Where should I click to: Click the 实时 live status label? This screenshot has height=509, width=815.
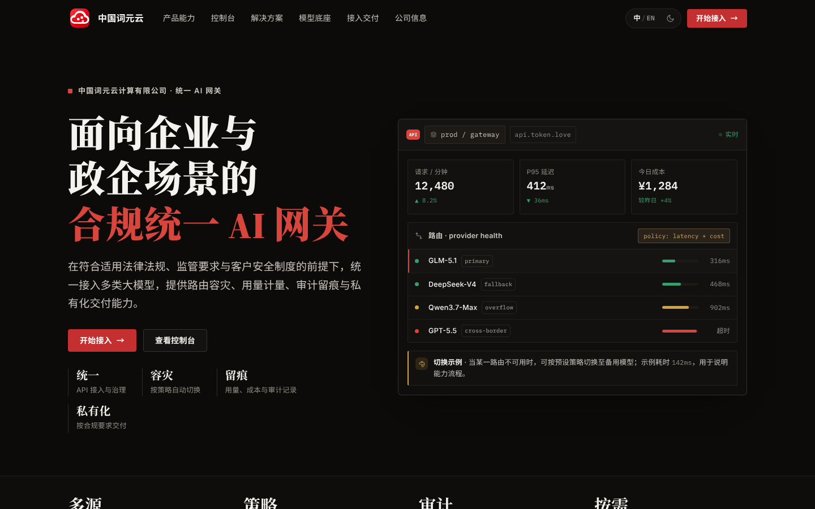[732, 135]
